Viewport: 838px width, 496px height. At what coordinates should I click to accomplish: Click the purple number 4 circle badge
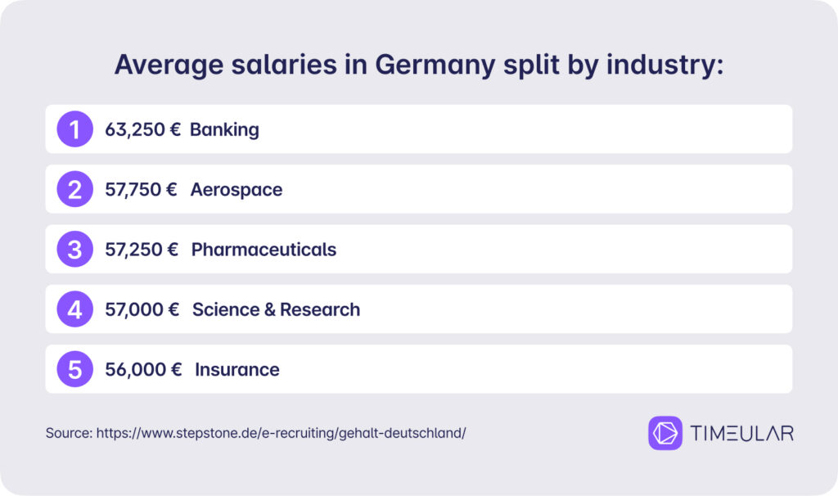click(x=74, y=309)
